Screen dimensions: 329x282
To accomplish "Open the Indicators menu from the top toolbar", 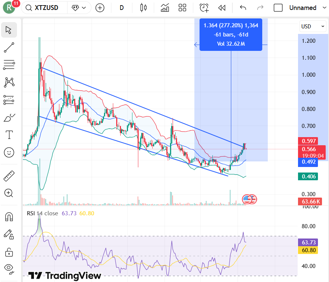I will click(164, 7).
